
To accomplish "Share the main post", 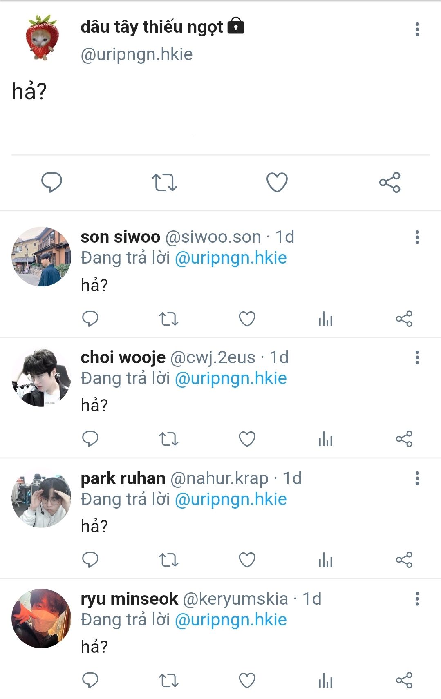I will tap(390, 182).
